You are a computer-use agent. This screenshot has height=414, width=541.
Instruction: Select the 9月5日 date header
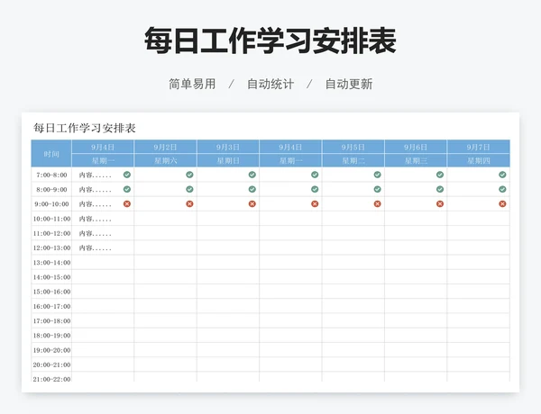tap(353, 147)
